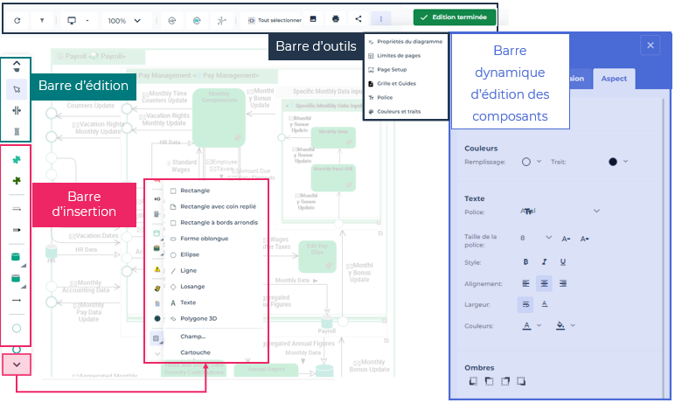The image size is (675, 403).
Task: Click the black Trait color swatch
Action: coord(612,162)
